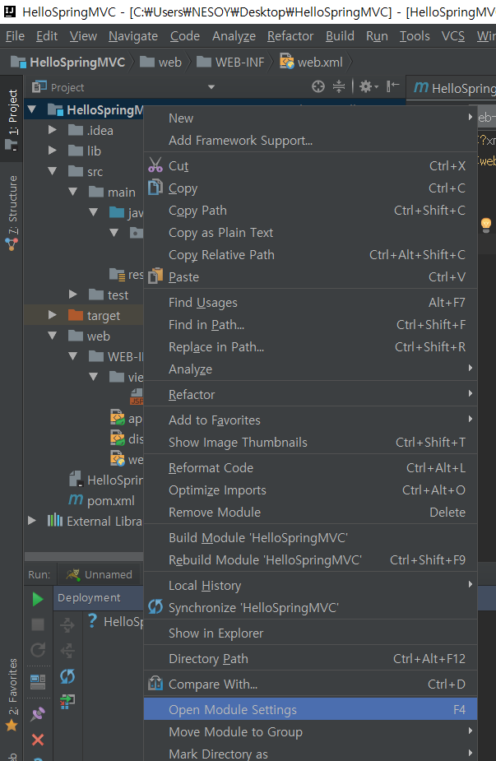Click the orange target folder icon
Image resolution: width=496 pixels, height=761 pixels.
point(76,315)
